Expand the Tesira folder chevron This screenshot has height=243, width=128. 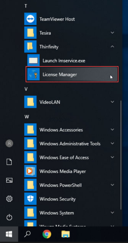(x=112, y=33)
